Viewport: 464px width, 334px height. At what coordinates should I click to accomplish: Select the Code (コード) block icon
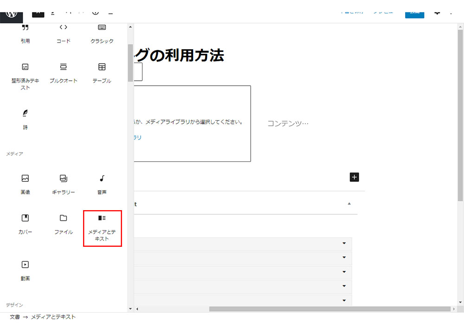[x=64, y=32]
